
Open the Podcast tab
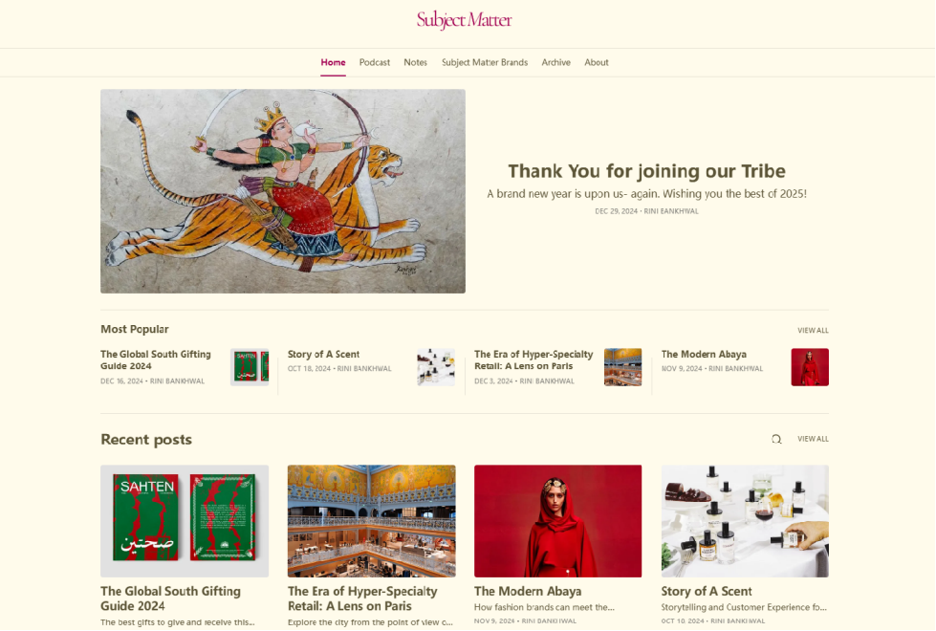tap(374, 62)
